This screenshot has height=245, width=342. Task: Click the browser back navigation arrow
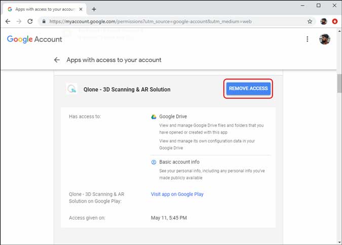point(8,22)
